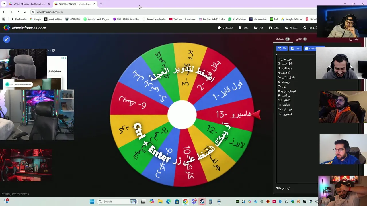367x206 pixels.
Task: Open the Spotify - Web Player bookmark
Action: pos(96,19)
